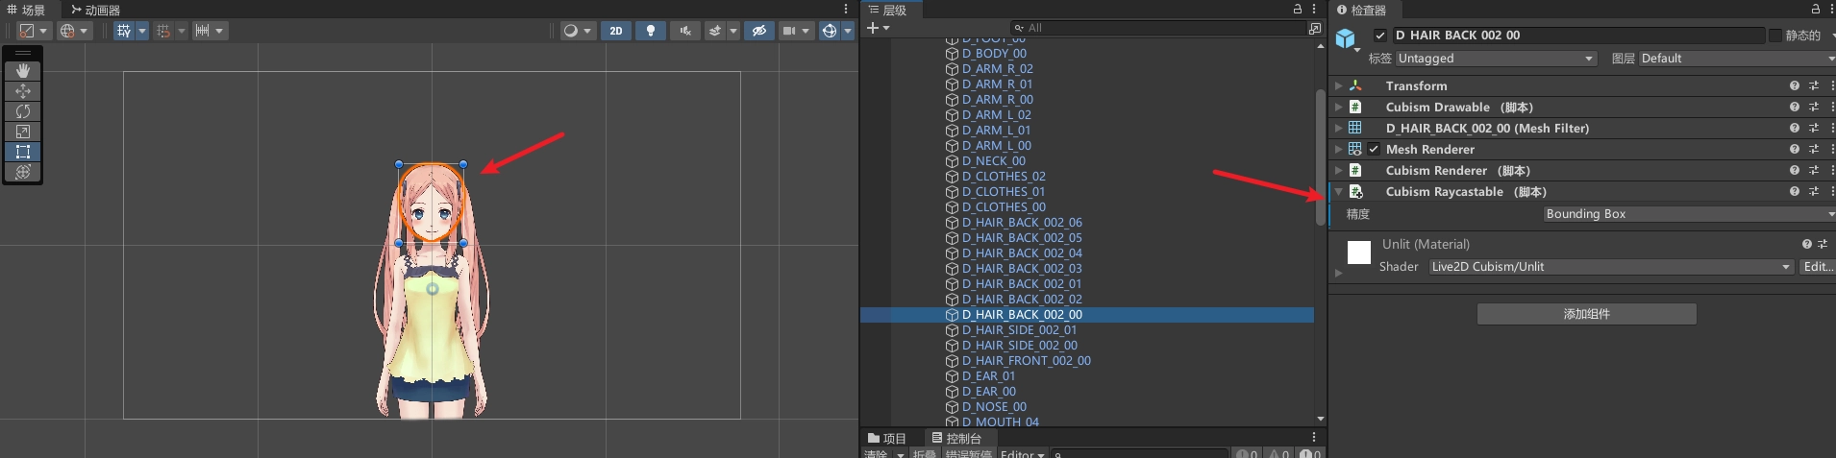Lock the inspector panel

(1816, 9)
